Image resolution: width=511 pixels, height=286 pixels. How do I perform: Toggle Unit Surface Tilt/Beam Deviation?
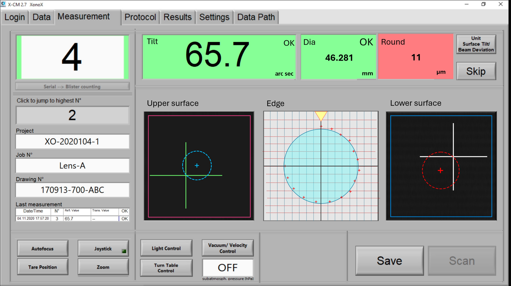(476, 44)
